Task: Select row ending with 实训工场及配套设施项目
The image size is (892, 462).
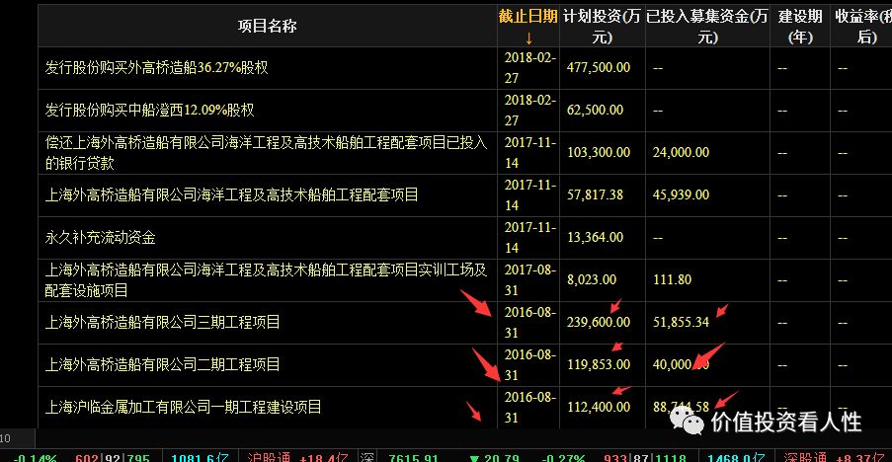Action: pos(465,280)
